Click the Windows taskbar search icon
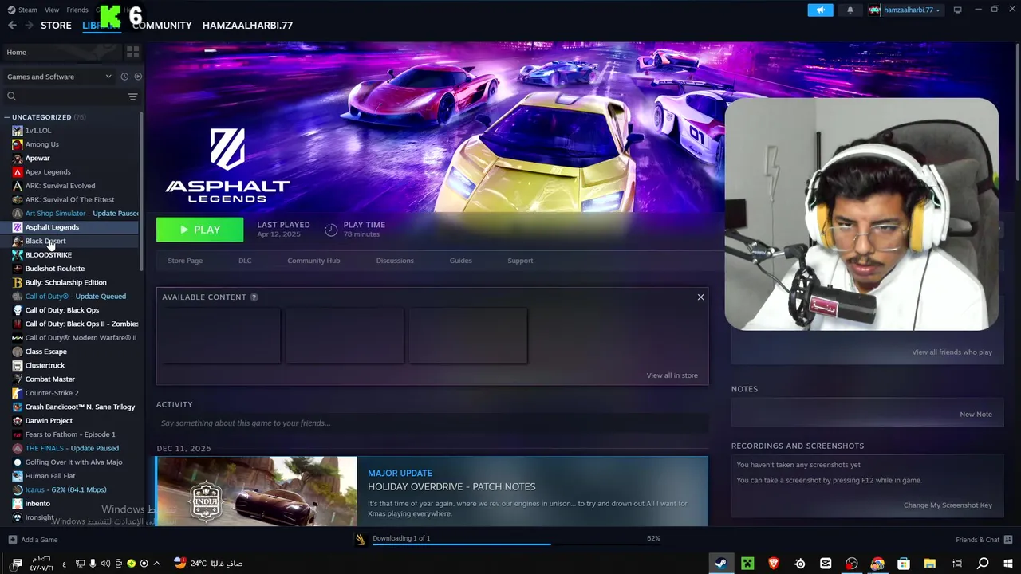Screen dimensions: 1021x574 click(x=983, y=564)
